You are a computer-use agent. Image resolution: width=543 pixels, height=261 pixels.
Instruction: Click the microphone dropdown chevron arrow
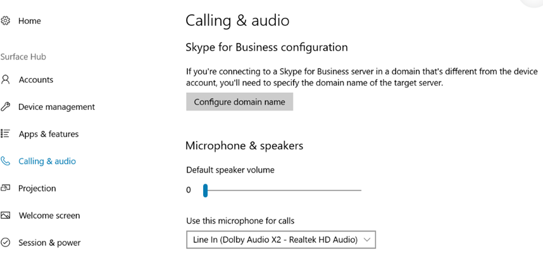[367, 240]
